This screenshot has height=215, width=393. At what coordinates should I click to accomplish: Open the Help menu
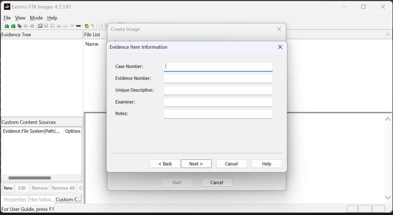click(x=52, y=18)
